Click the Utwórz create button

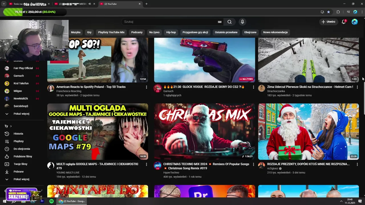pos(328,22)
